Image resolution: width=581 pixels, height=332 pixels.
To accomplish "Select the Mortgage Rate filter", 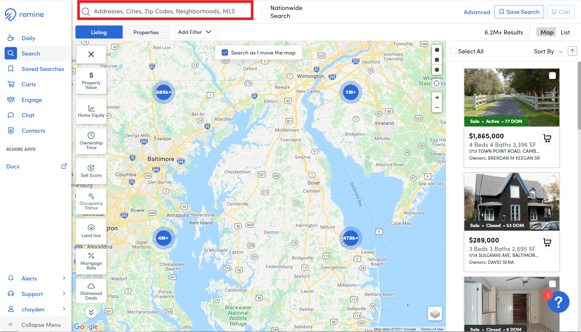I will pyautogui.click(x=91, y=262).
